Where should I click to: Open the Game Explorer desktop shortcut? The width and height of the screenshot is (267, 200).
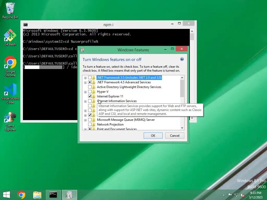click(10, 121)
